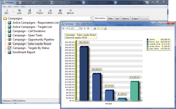Click the yellow page setup icon
The image size is (176, 109).
tap(98, 29)
